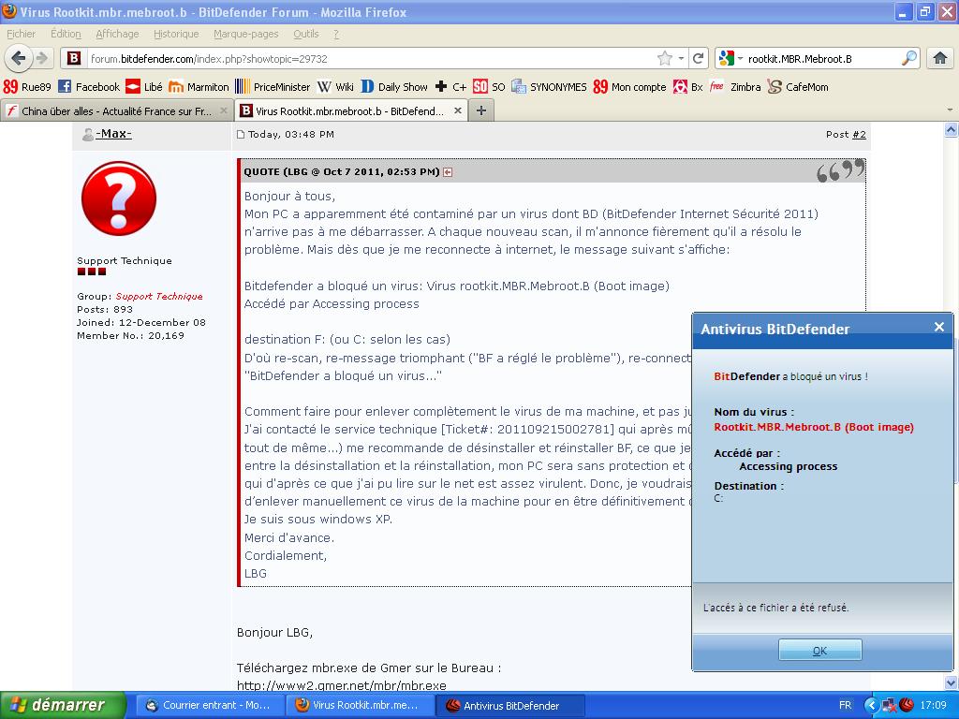This screenshot has height=719, width=959.
Task: Expand hidden tray icons arrow
Action: pyautogui.click(x=870, y=705)
